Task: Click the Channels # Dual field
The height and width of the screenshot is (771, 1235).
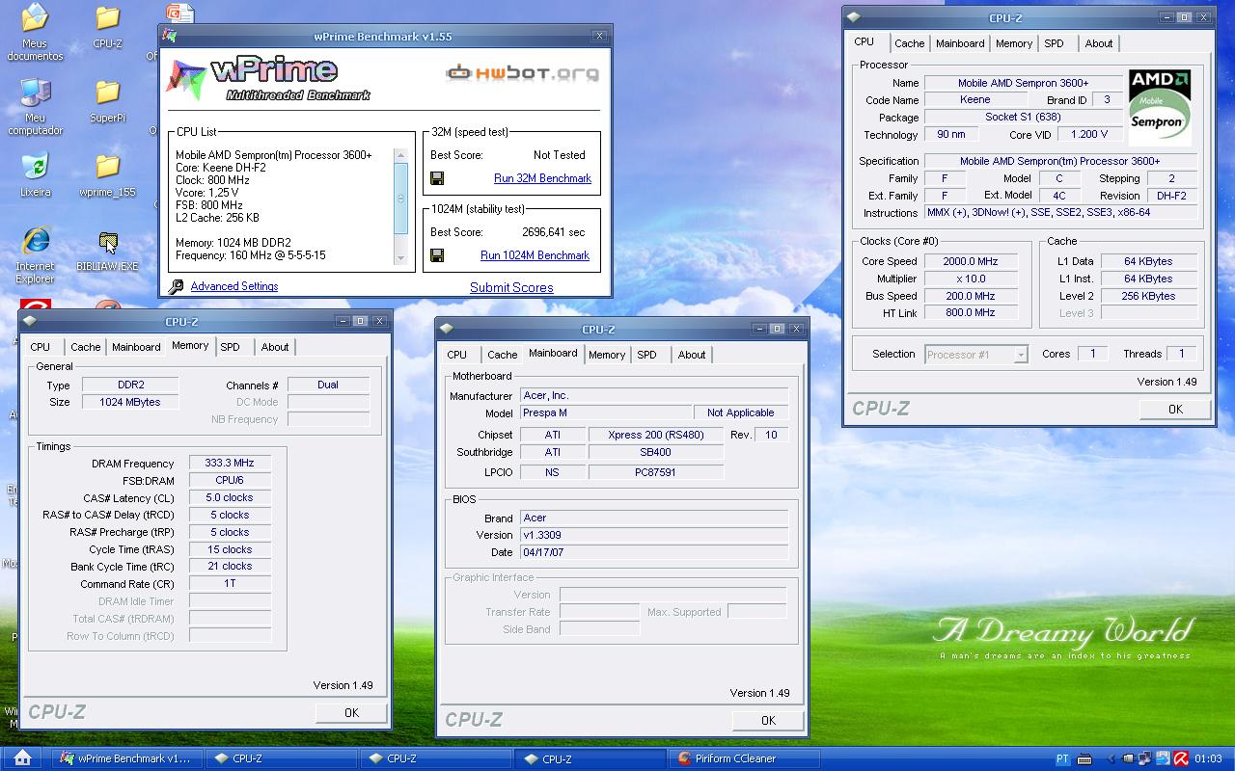Action: click(x=328, y=385)
